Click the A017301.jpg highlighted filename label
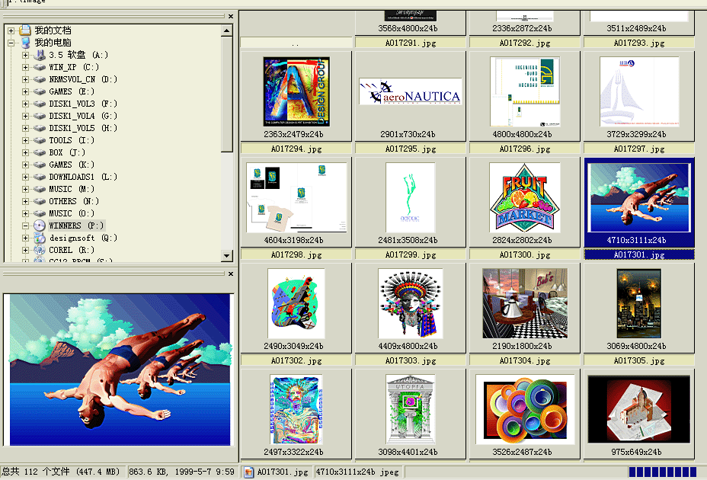The height and width of the screenshot is (480, 707). coord(639,255)
